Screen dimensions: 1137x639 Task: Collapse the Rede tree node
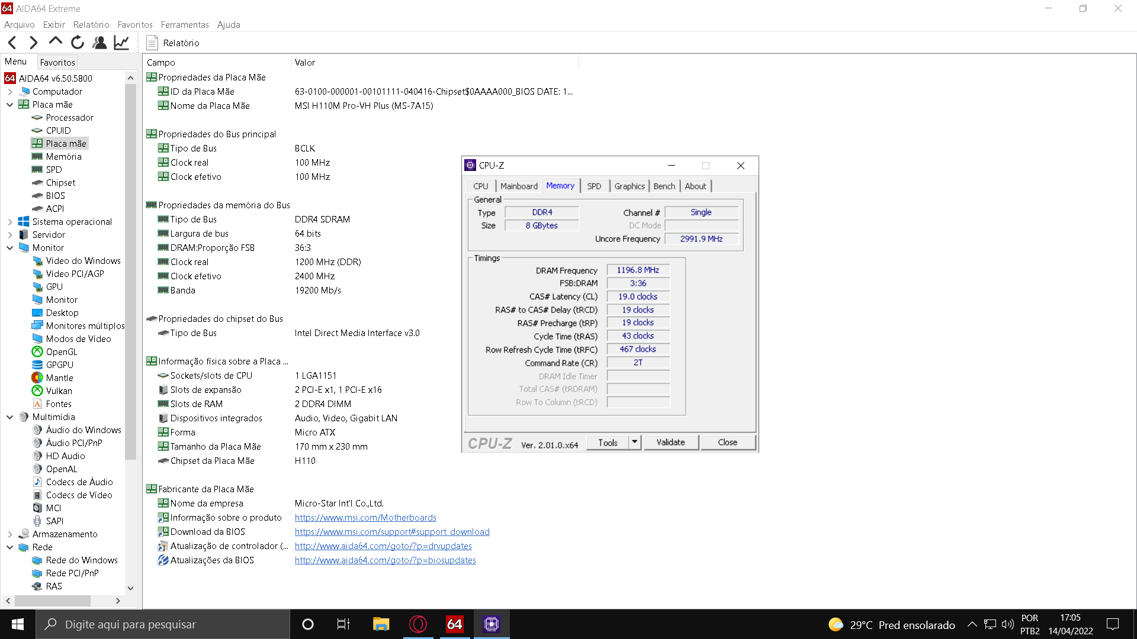point(10,547)
